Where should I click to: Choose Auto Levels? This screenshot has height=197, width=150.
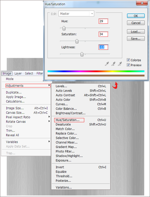tap(81, 91)
